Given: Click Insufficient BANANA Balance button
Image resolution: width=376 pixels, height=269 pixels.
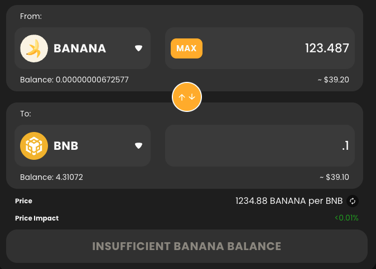Looking at the screenshot, I should click(x=187, y=246).
